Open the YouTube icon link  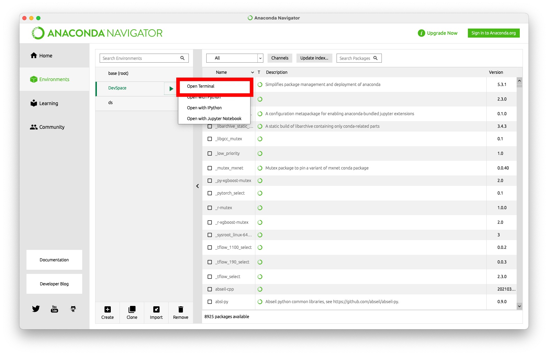tap(54, 309)
